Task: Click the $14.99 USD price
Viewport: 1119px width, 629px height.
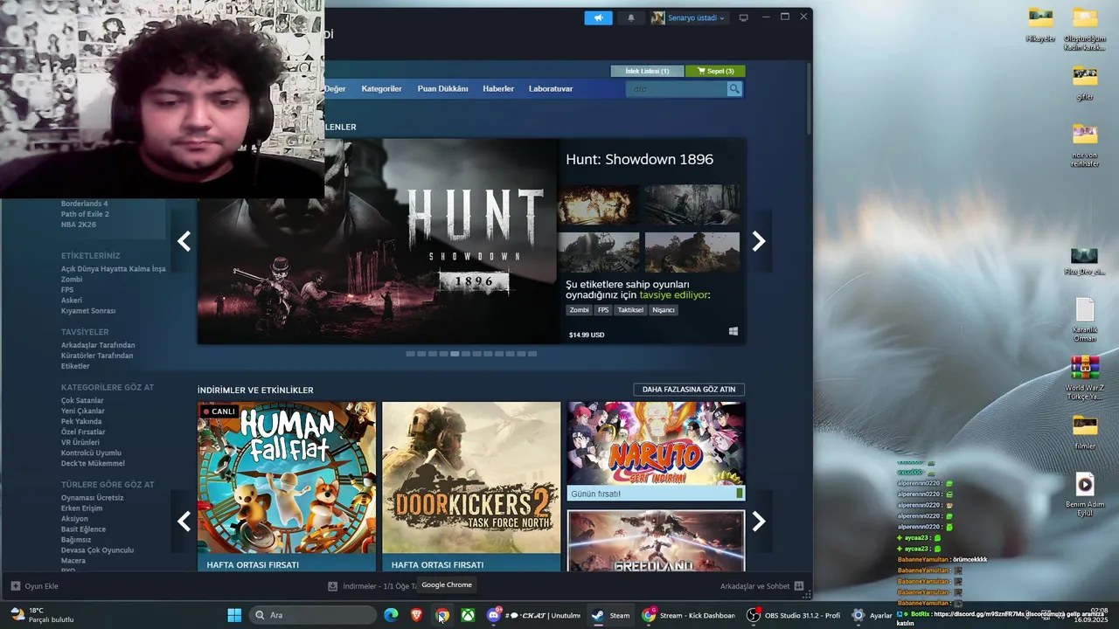Action: [x=587, y=335]
